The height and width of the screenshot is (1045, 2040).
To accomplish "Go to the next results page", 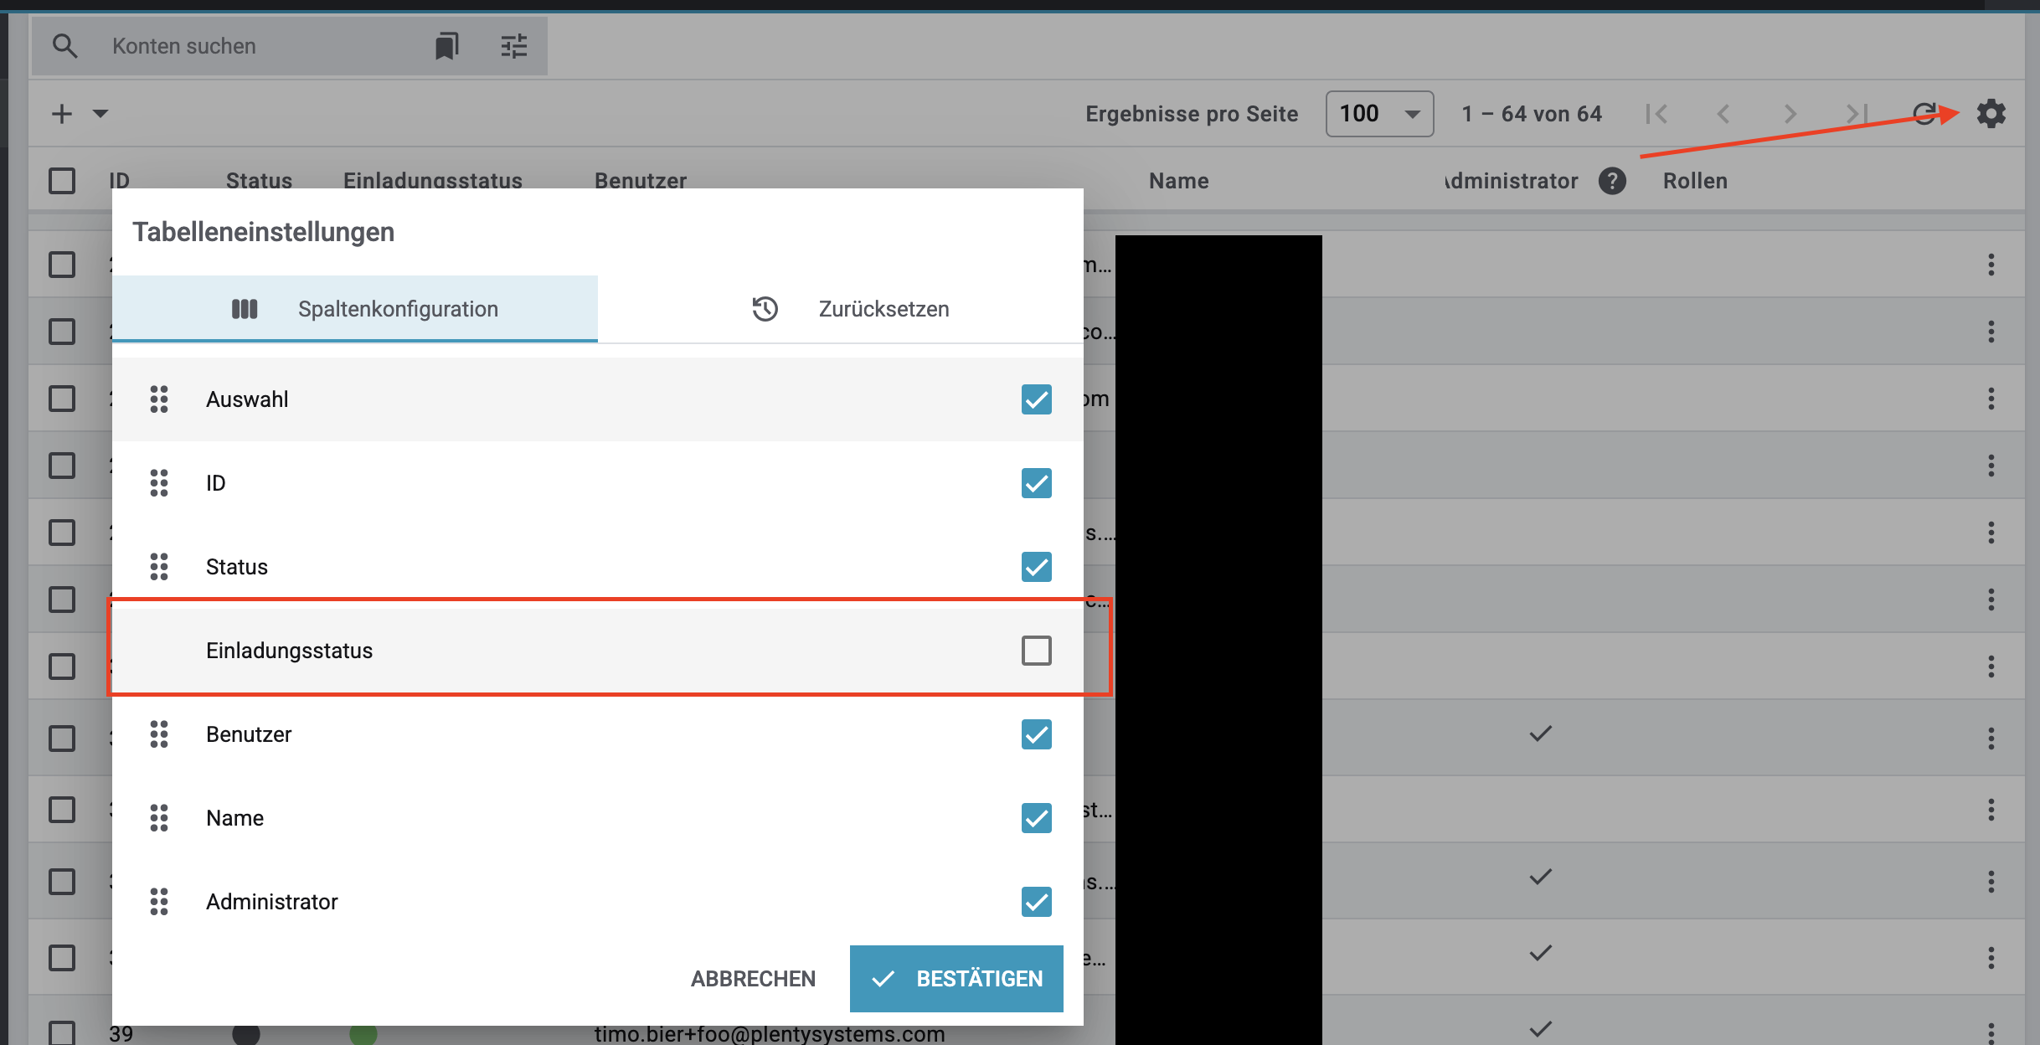I will (1790, 114).
